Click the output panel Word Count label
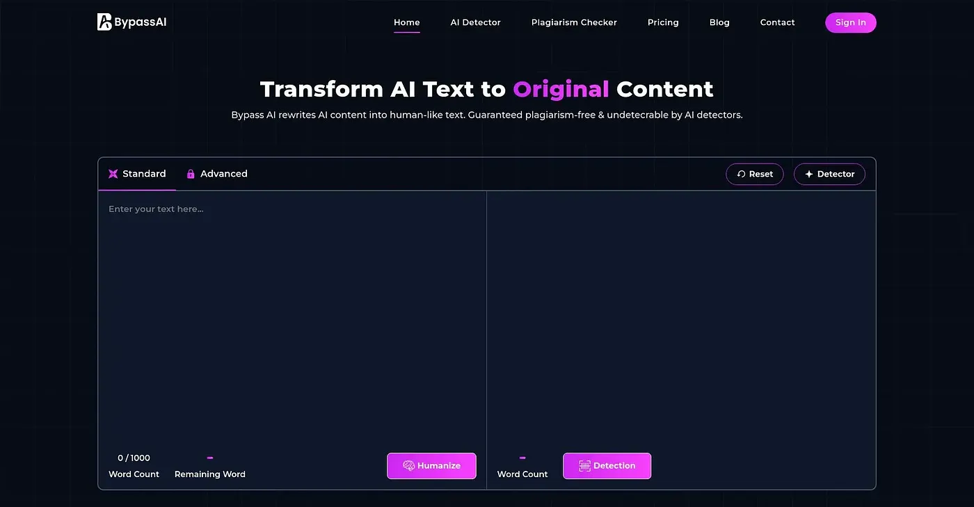Viewport: 974px width, 507px height. 522,474
